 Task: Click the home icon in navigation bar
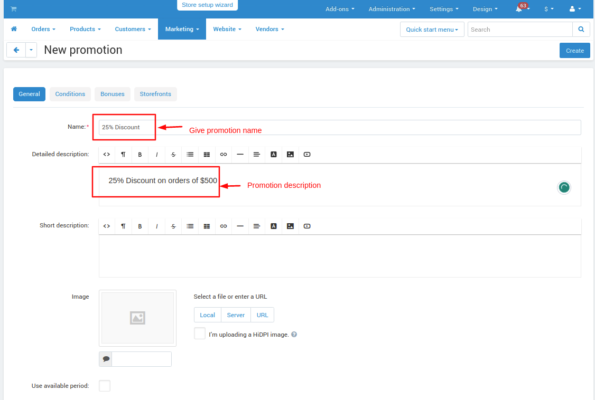tap(14, 29)
